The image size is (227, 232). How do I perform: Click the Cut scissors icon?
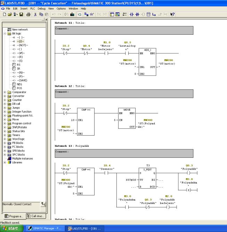point(35,14)
